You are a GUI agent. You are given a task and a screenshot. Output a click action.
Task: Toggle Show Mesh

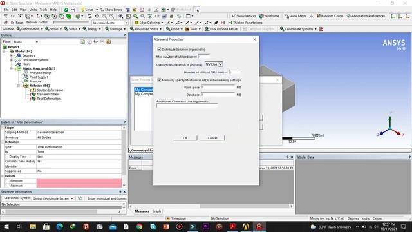click(295, 16)
